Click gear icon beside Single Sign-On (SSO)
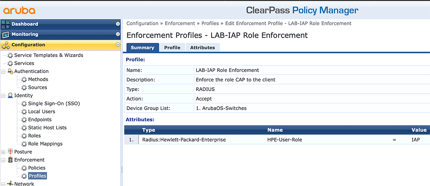Screen dimensions: 430x186 (24, 104)
